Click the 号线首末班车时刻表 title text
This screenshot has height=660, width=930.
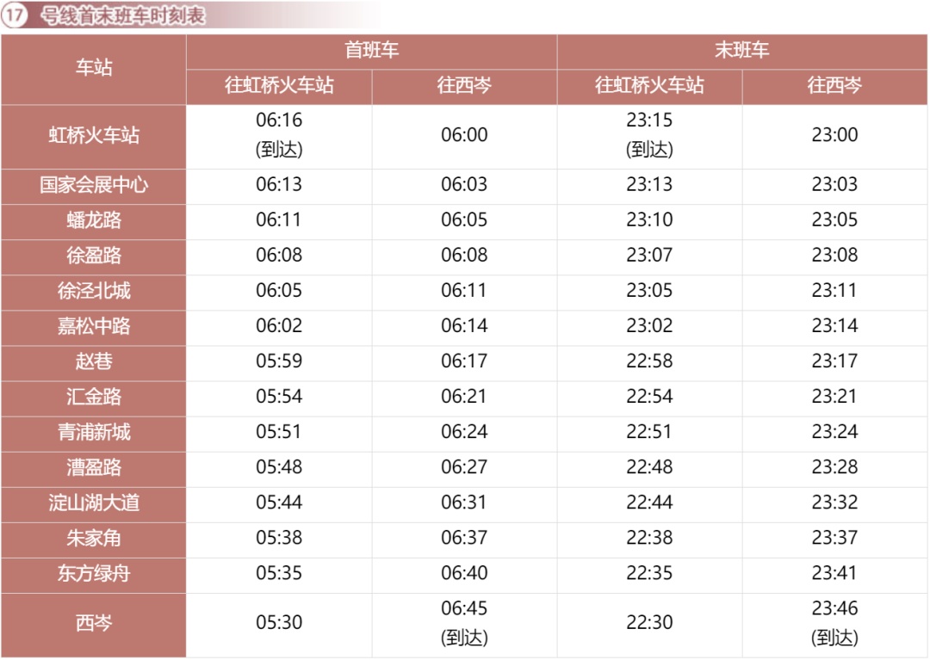click(123, 16)
